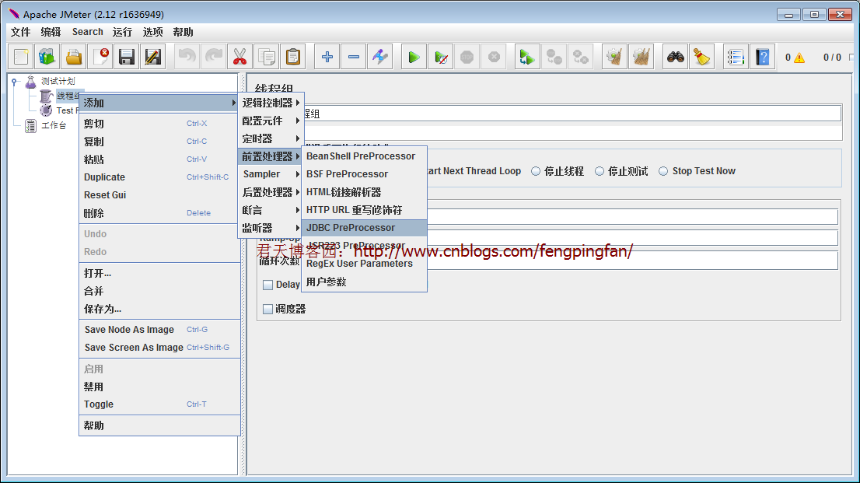Viewport: 860px width, 483px height.
Task: Enable the 调度器 checkbox
Action: 267,310
